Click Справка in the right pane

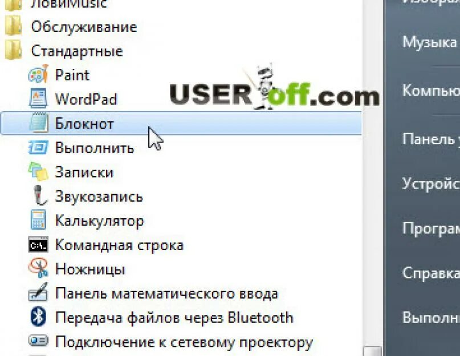click(x=431, y=273)
